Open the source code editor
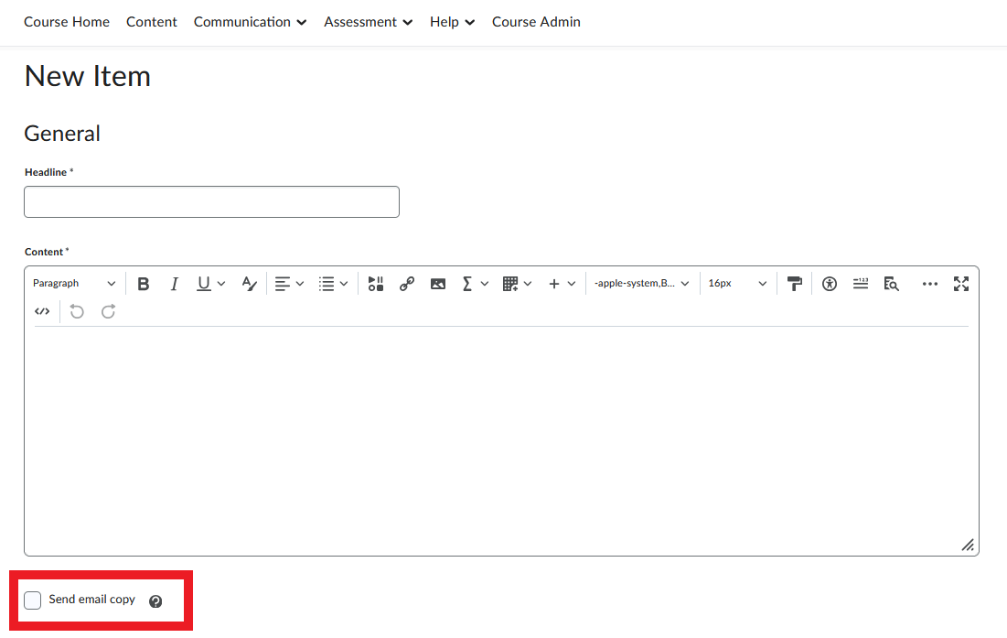 coord(42,311)
